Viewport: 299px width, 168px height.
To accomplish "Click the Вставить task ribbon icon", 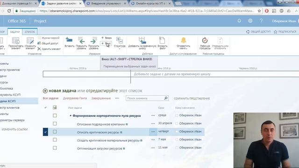I will [69, 40].
